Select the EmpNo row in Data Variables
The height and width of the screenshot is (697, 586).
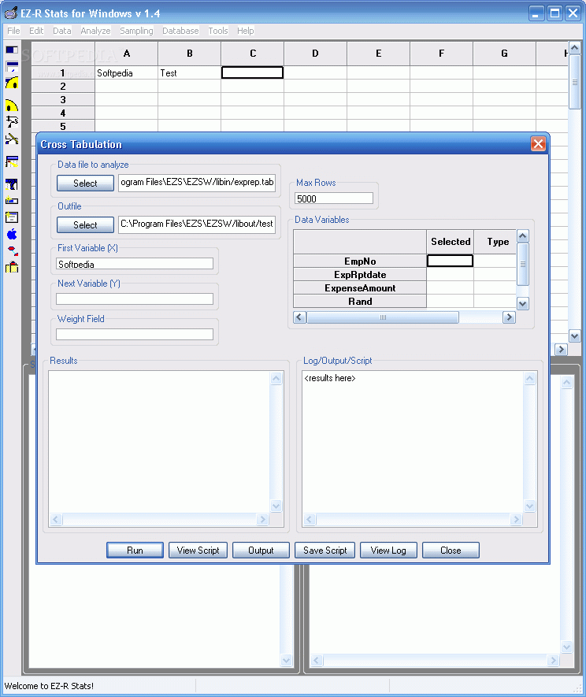click(x=360, y=261)
